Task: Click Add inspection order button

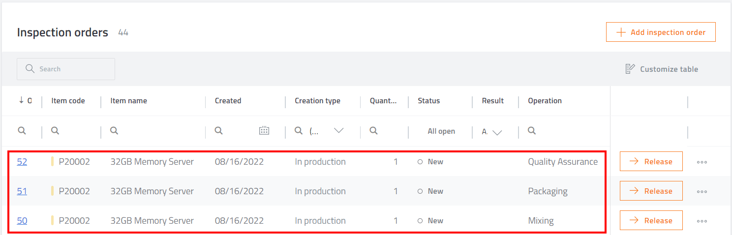Action: pos(660,32)
